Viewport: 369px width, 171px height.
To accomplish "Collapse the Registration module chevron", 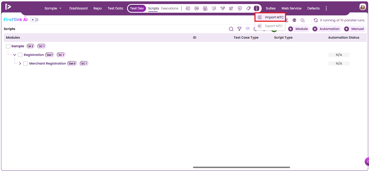I will (x=15, y=55).
